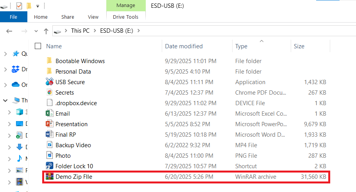Expand the chevron before This PC breadcrumb
Viewport: 356px width, 192px height.
point(66,30)
